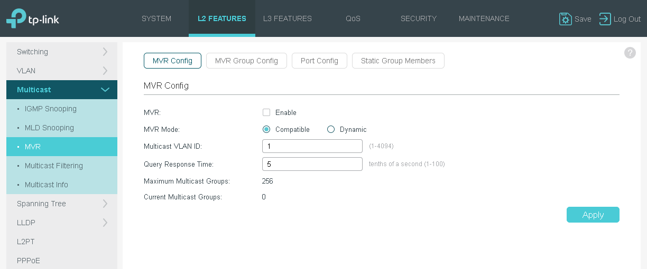The height and width of the screenshot is (269, 647).
Task: Collapse the Multicast menu chevron
Action: coord(105,90)
